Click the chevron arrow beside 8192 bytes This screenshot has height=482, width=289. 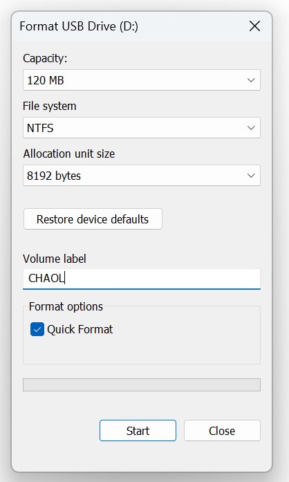[x=251, y=176]
